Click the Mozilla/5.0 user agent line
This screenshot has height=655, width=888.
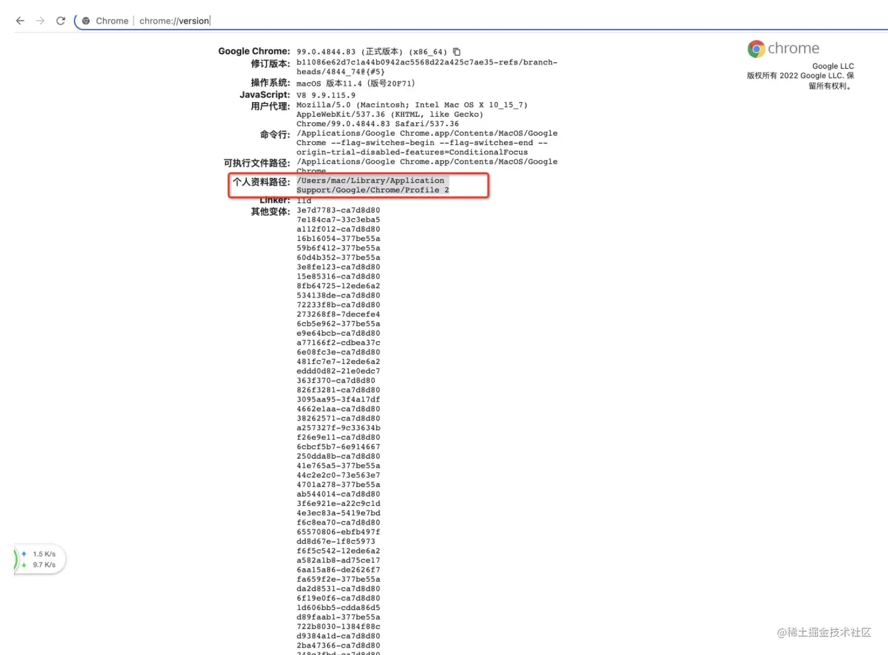coord(412,105)
